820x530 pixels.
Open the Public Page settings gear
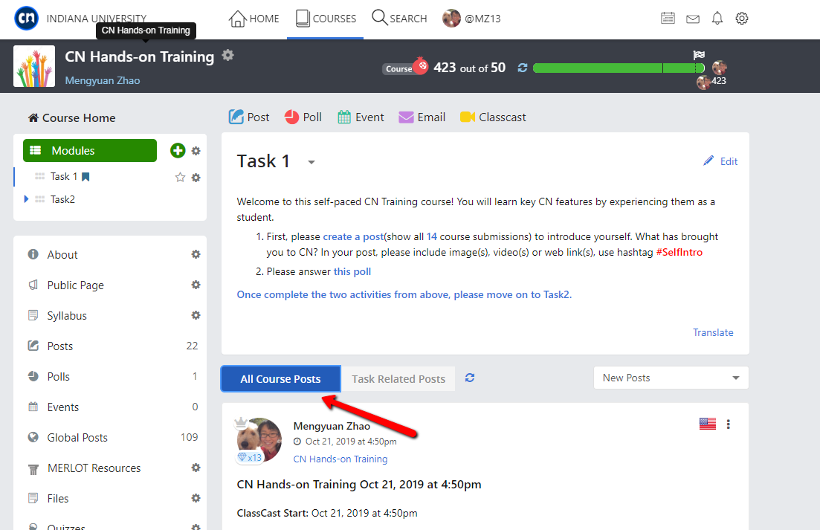pyautogui.click(x=196, y=285)
